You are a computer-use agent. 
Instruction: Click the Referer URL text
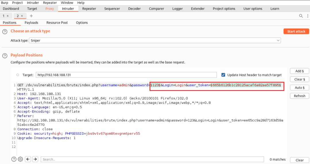[150, 122]
